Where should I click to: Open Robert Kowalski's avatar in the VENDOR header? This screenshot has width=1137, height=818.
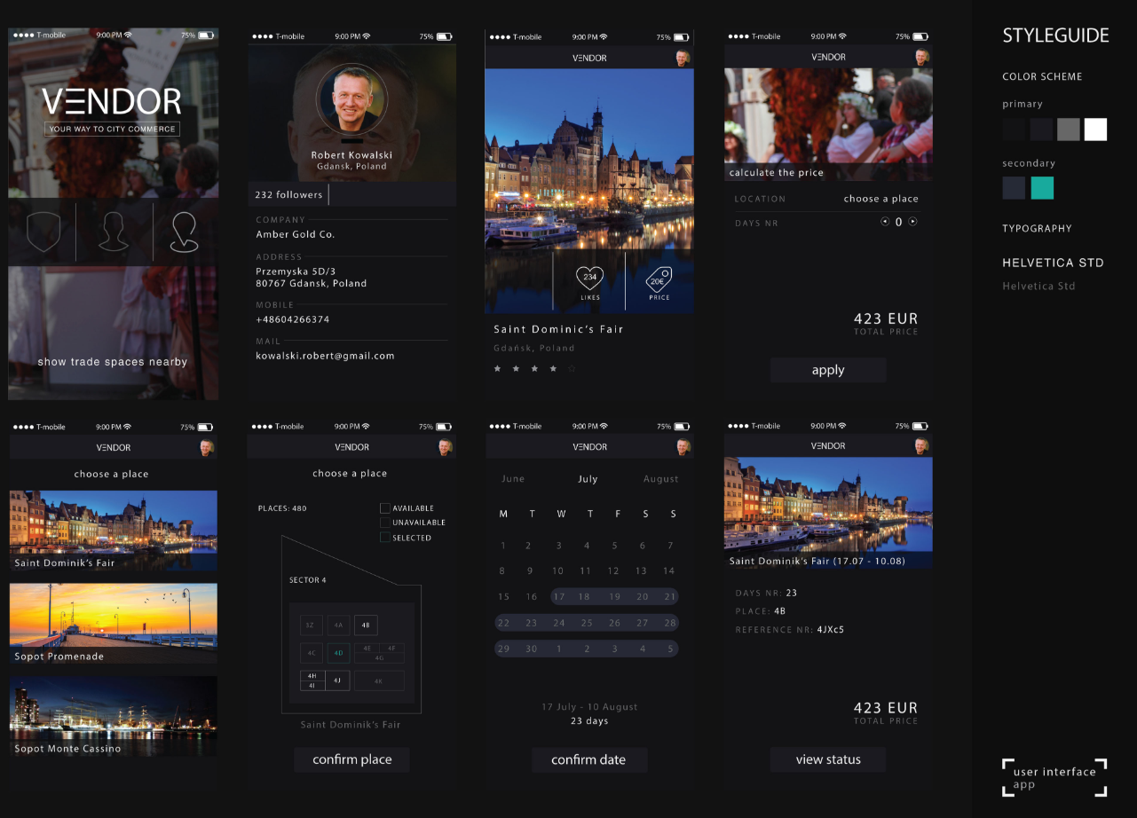pos(683,57)
